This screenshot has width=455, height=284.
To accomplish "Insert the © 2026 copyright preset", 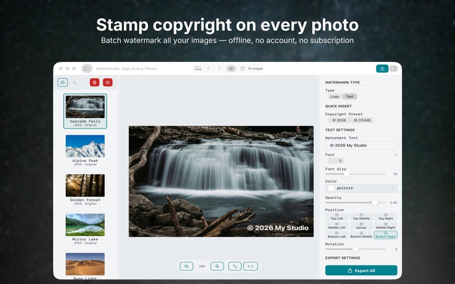I will click(x=339, y=120).
